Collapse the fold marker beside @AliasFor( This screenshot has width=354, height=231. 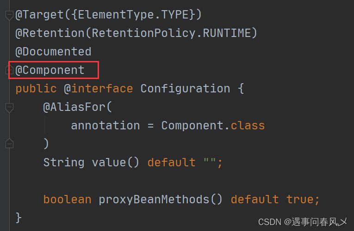pyautogui.click(x=9, y=108)
